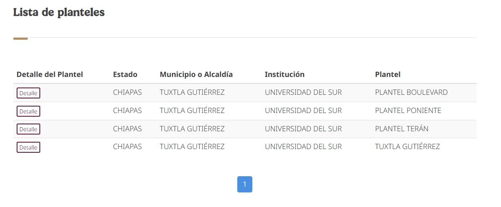501x207 pixels.
Task: Click UNIVERSIDAD DEL SUR in PLANTEL BOULEVARD row
Action: coord(303,92)
